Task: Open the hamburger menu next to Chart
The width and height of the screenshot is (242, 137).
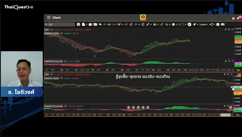Action: pyautogui.click(x=49, y=18)
